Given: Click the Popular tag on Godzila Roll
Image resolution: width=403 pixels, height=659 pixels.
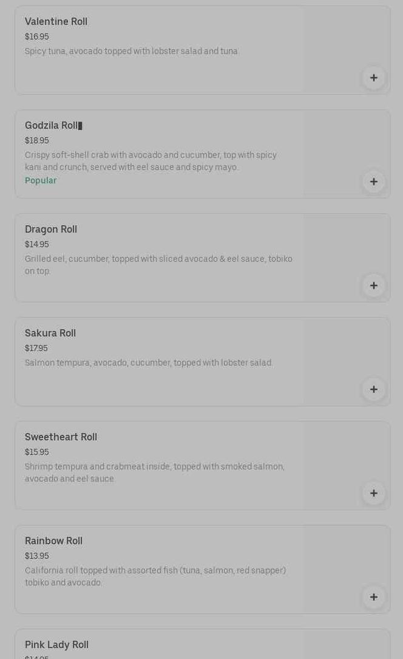Looking at the screenshot, I should coord(41,180).
